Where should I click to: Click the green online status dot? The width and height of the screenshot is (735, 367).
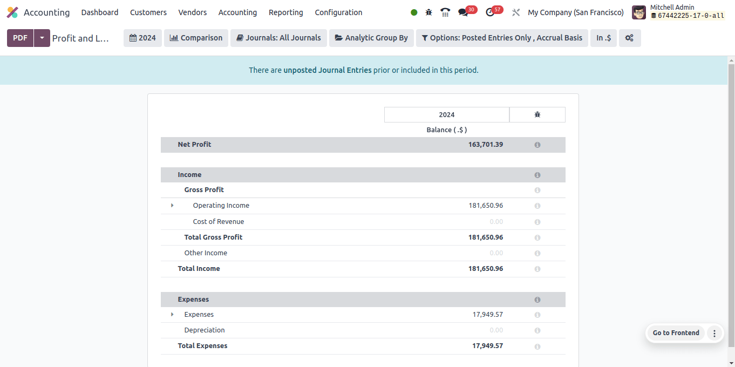[x=414, y=12]
